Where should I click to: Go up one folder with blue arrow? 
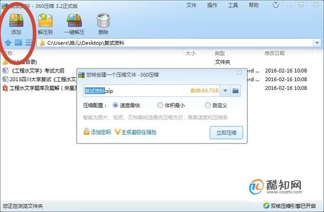pyautogui.click(x=8, y=43)
